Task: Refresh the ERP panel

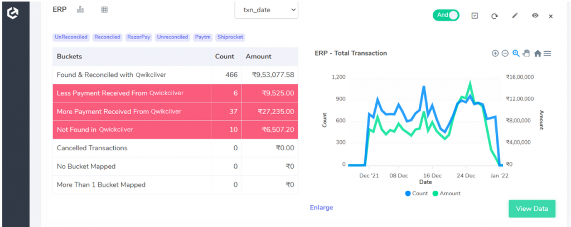Action: [x=494, y=16]
